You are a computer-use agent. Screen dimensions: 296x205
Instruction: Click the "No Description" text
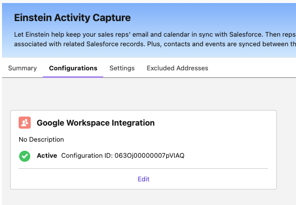[x=41, y=140]
